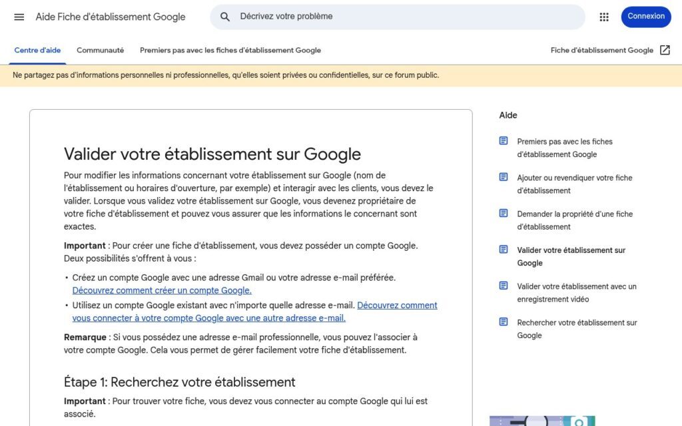Open sidebar article Rechercher votre établissement sur Google
Image resolution: width=682 pixels, height=426 pixels.
(x=577, y=329)
